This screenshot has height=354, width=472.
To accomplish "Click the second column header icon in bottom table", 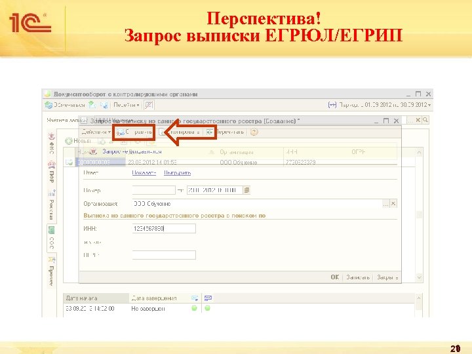I will [208, 298].
